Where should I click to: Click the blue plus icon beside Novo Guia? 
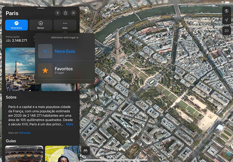pyautogui.click(x=45, y=51)
